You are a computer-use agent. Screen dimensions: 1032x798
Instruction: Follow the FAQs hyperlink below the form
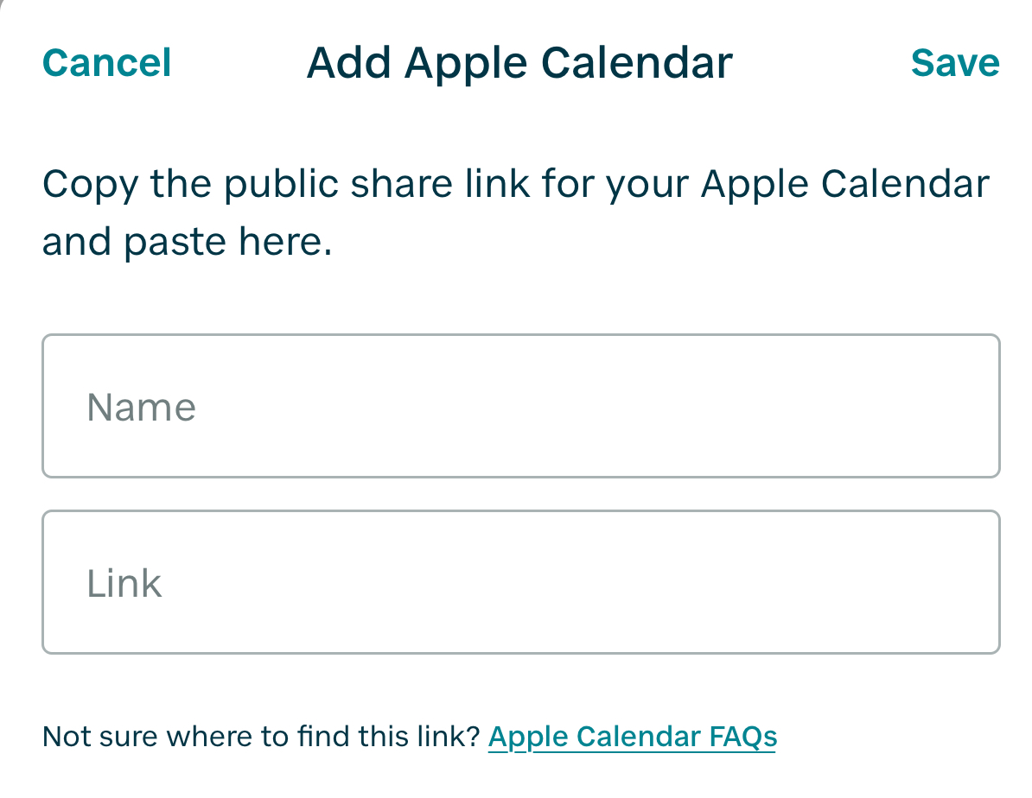tap(632, 737)
